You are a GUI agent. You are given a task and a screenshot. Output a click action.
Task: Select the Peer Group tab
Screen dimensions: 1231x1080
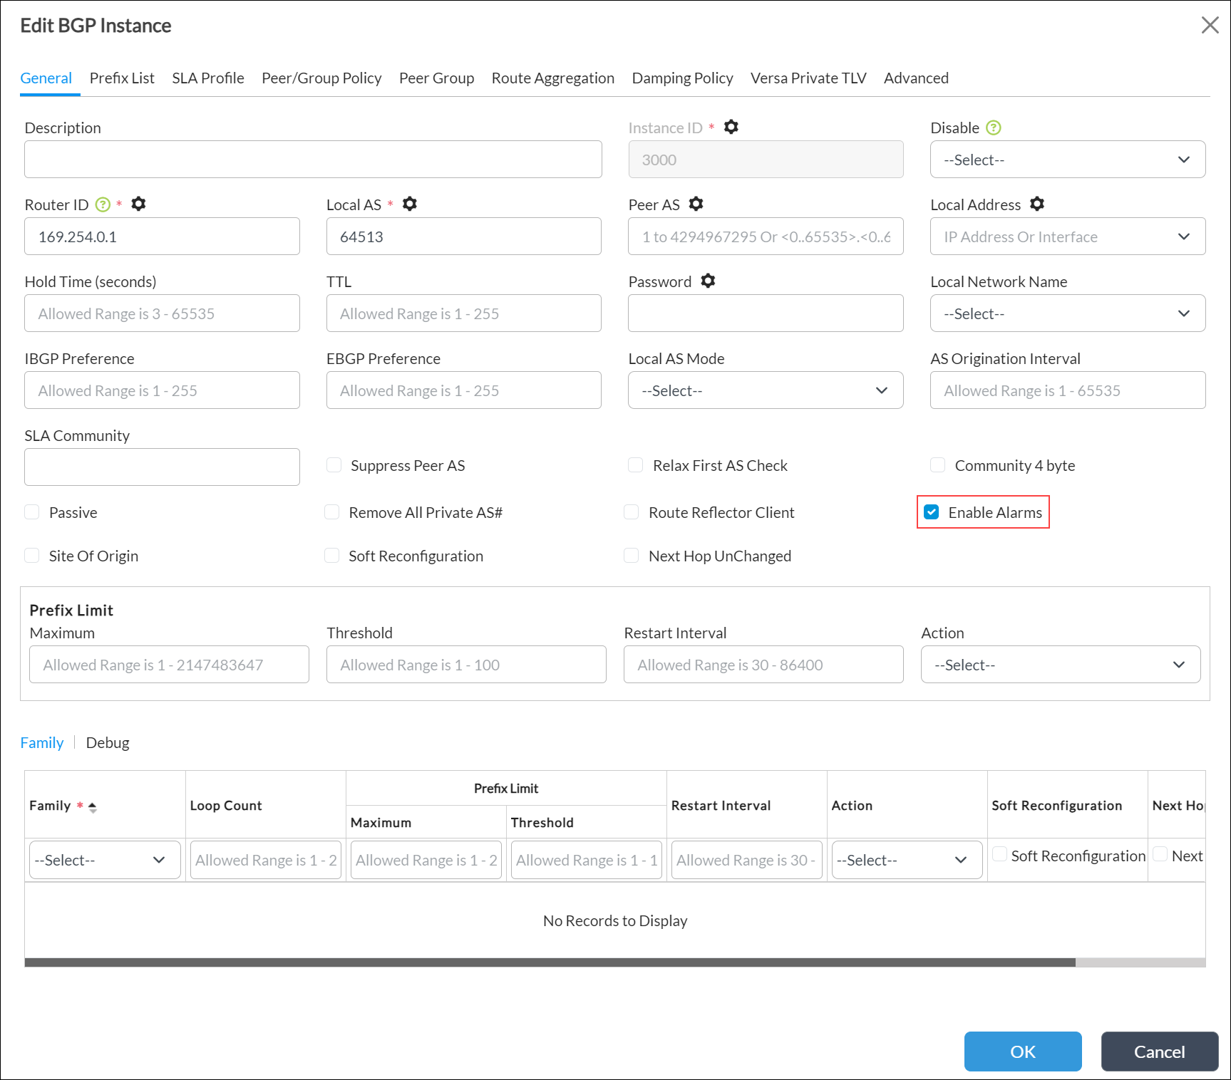(x=436, y=78)
